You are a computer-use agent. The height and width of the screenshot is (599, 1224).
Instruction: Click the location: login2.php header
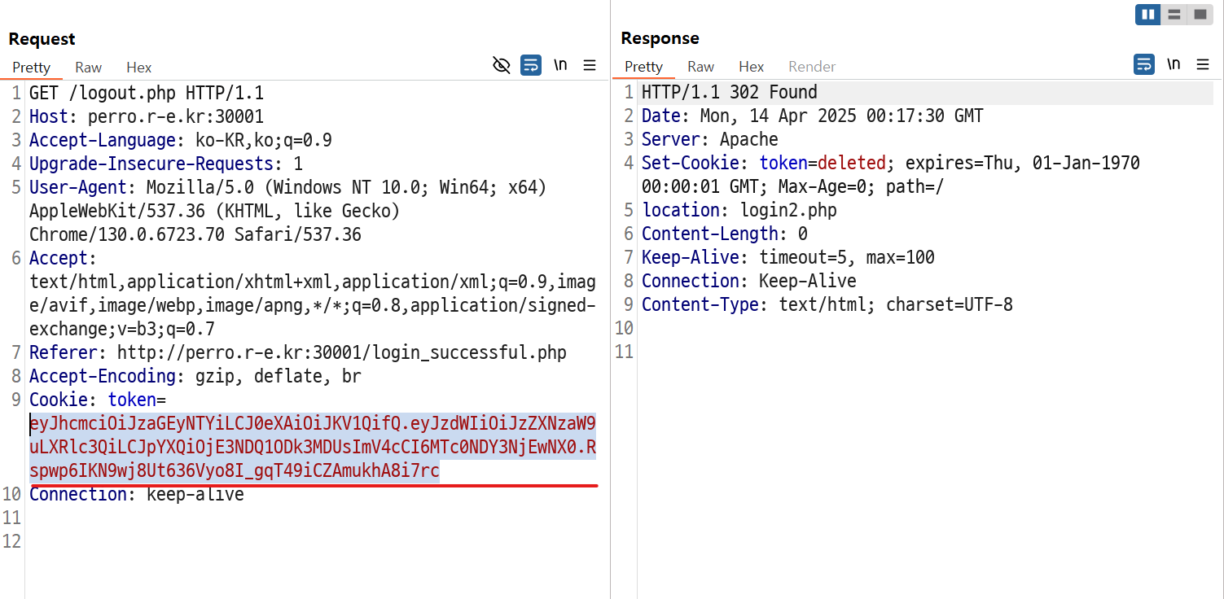(739, 211)
